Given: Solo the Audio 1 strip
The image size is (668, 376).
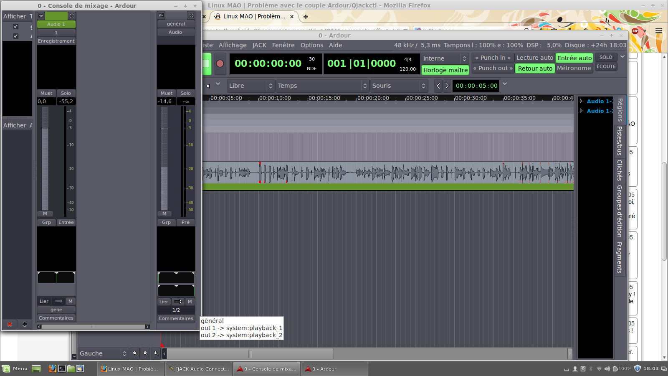Looking at the screenshot, I should [x=66, y=93].
